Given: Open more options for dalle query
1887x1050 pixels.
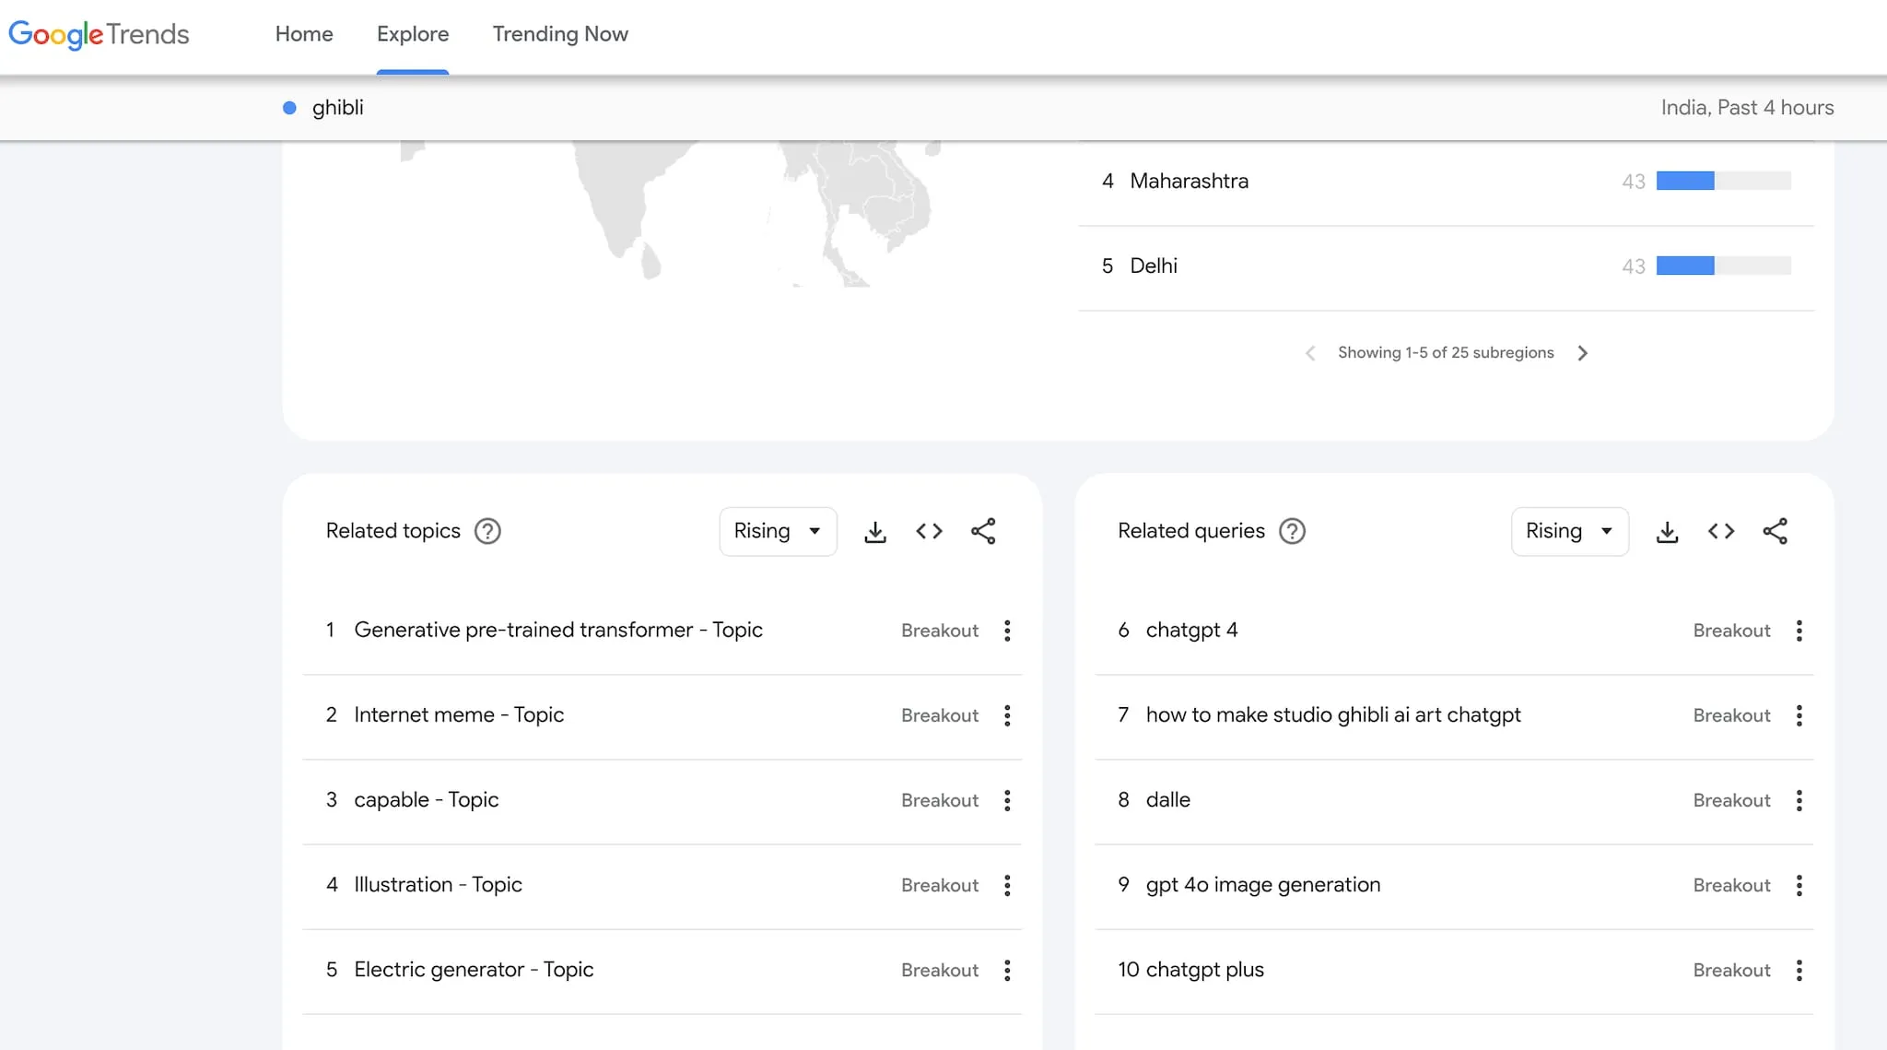Looking at the screenshot, I should click(x=1799, y=800).
